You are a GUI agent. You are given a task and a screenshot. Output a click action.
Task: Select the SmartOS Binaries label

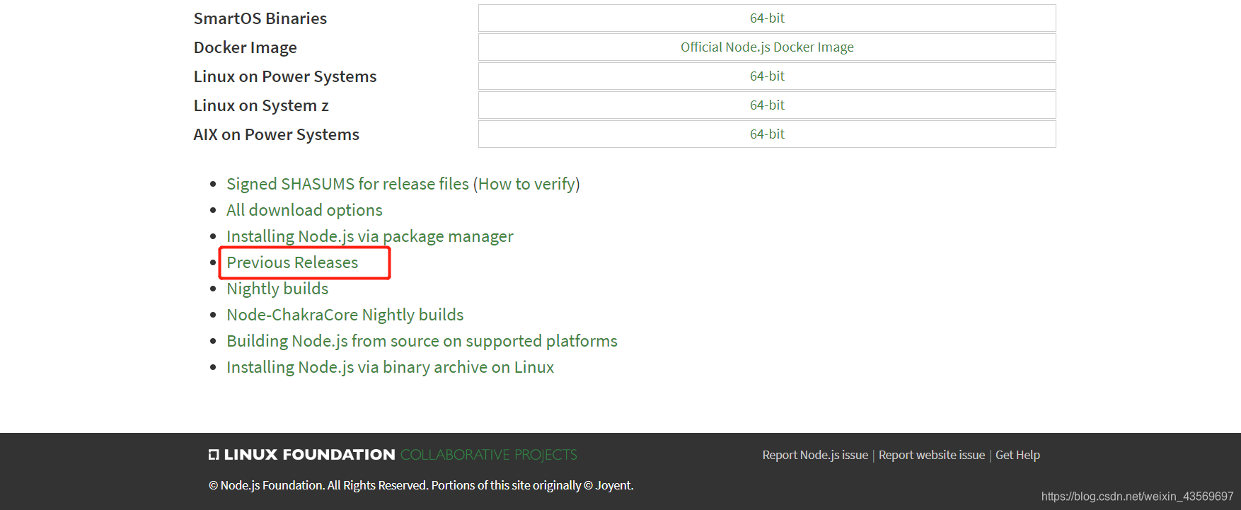coord(260,18)
